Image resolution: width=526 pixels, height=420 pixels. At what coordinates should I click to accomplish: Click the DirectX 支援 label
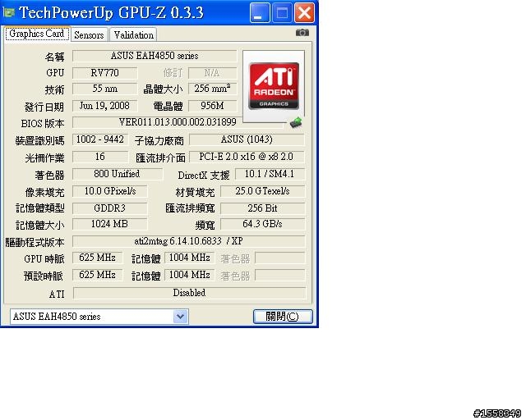[x=204, y=176]
